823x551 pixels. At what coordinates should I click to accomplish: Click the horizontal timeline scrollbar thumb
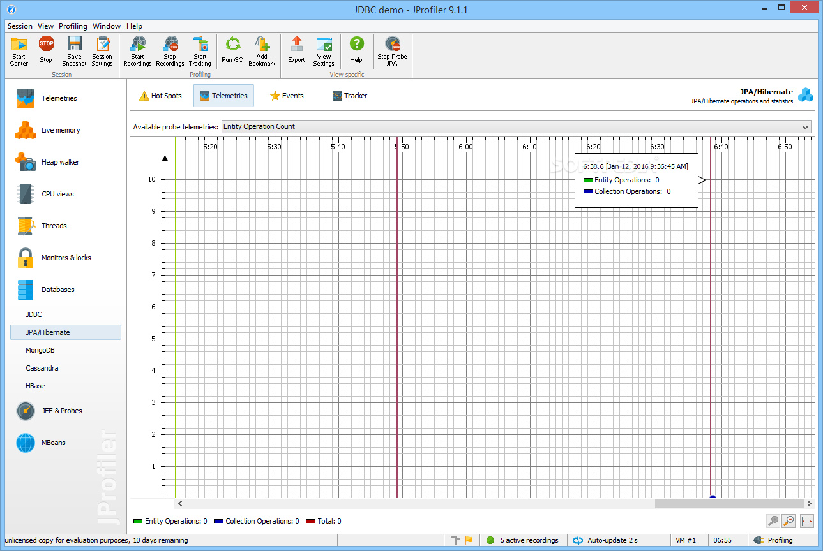point(729,503)
